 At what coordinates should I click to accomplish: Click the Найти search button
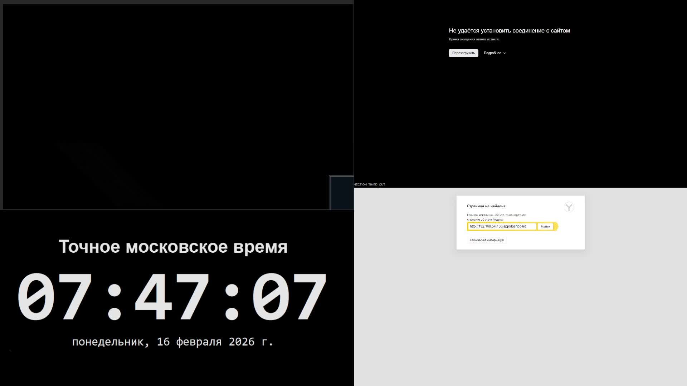pyautogui.click(x=545, y=226)
